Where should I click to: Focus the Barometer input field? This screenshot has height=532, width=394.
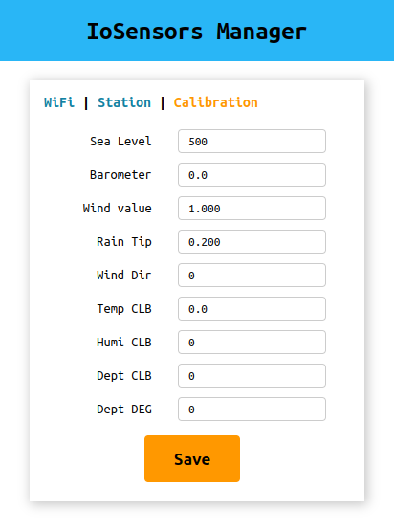[x=252, y=175]
